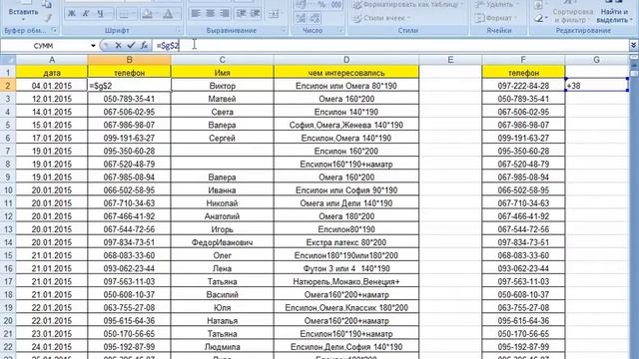Viewport: 639px width, 359px height.
Task: Click the date cell 23.01.2015
Action: click(52, 334)
